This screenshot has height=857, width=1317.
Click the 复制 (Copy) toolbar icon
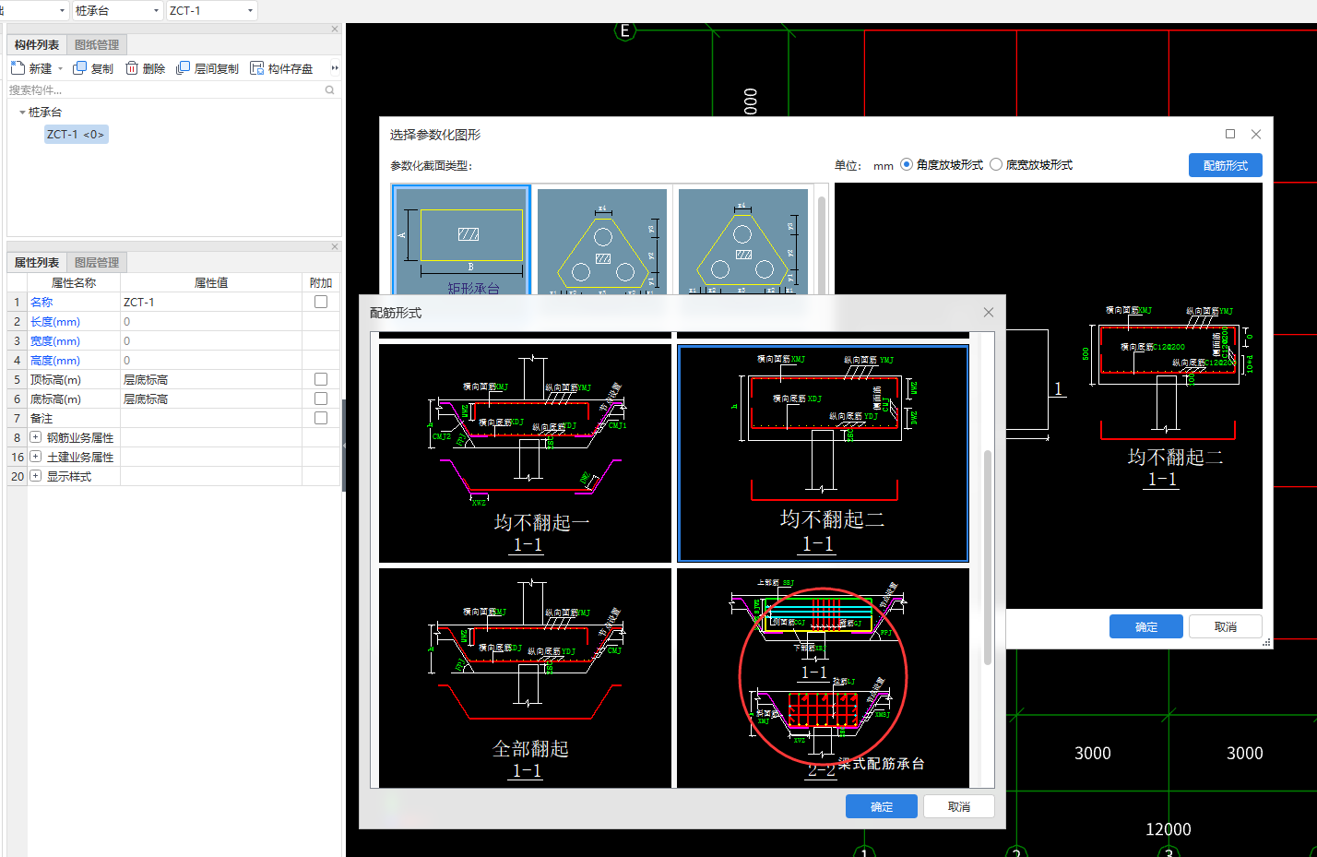[x=80, y=68]
